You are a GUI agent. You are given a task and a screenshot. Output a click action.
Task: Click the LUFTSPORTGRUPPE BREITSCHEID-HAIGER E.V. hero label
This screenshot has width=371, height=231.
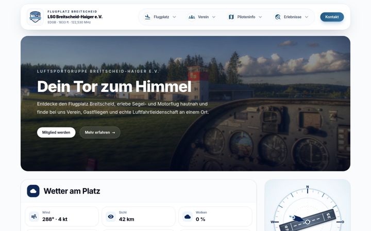point(98,71)
